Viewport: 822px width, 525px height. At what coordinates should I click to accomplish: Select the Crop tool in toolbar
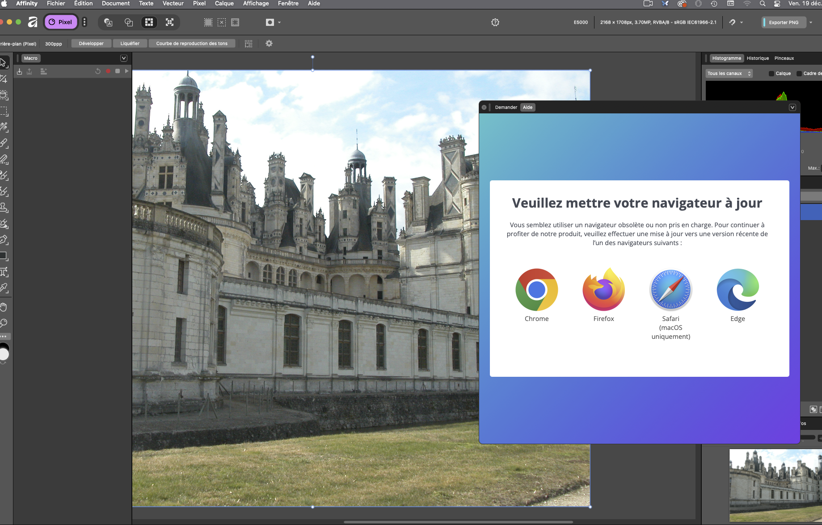tap(4, 79)
